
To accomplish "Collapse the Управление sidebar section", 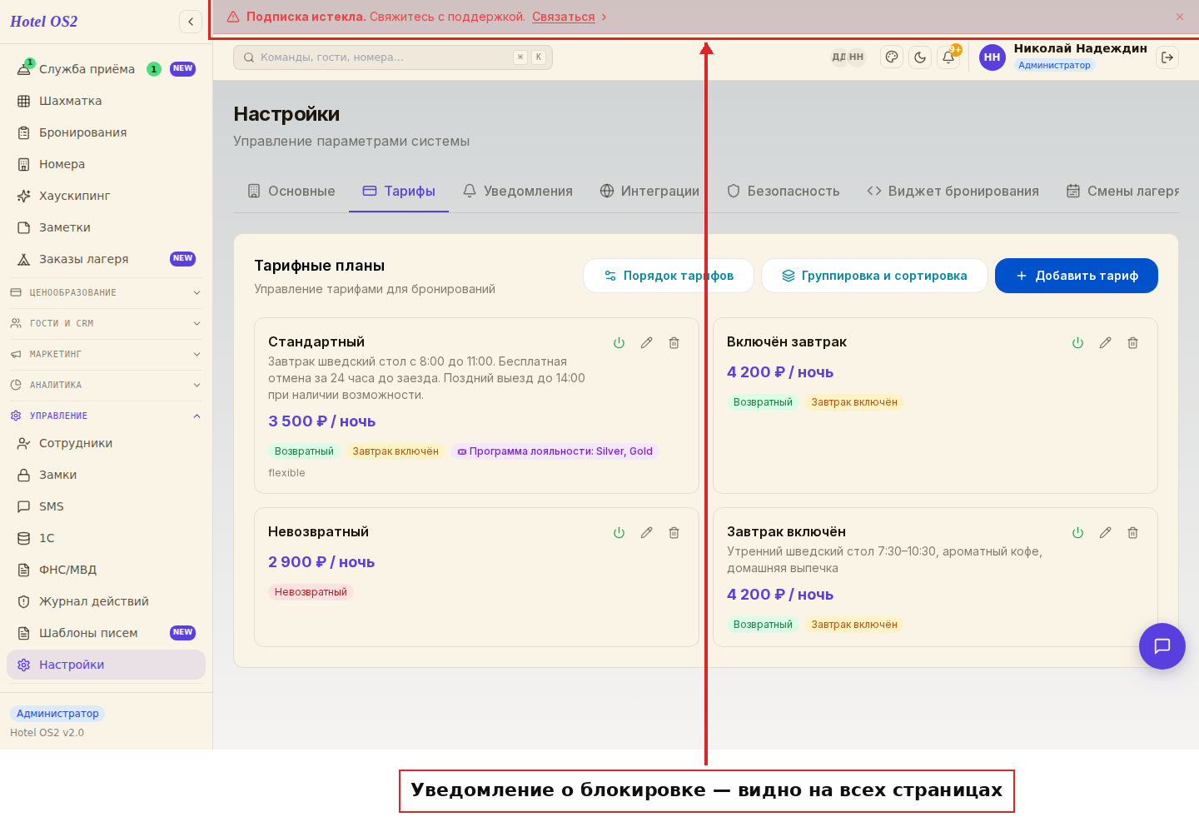I will click(106, 416).
